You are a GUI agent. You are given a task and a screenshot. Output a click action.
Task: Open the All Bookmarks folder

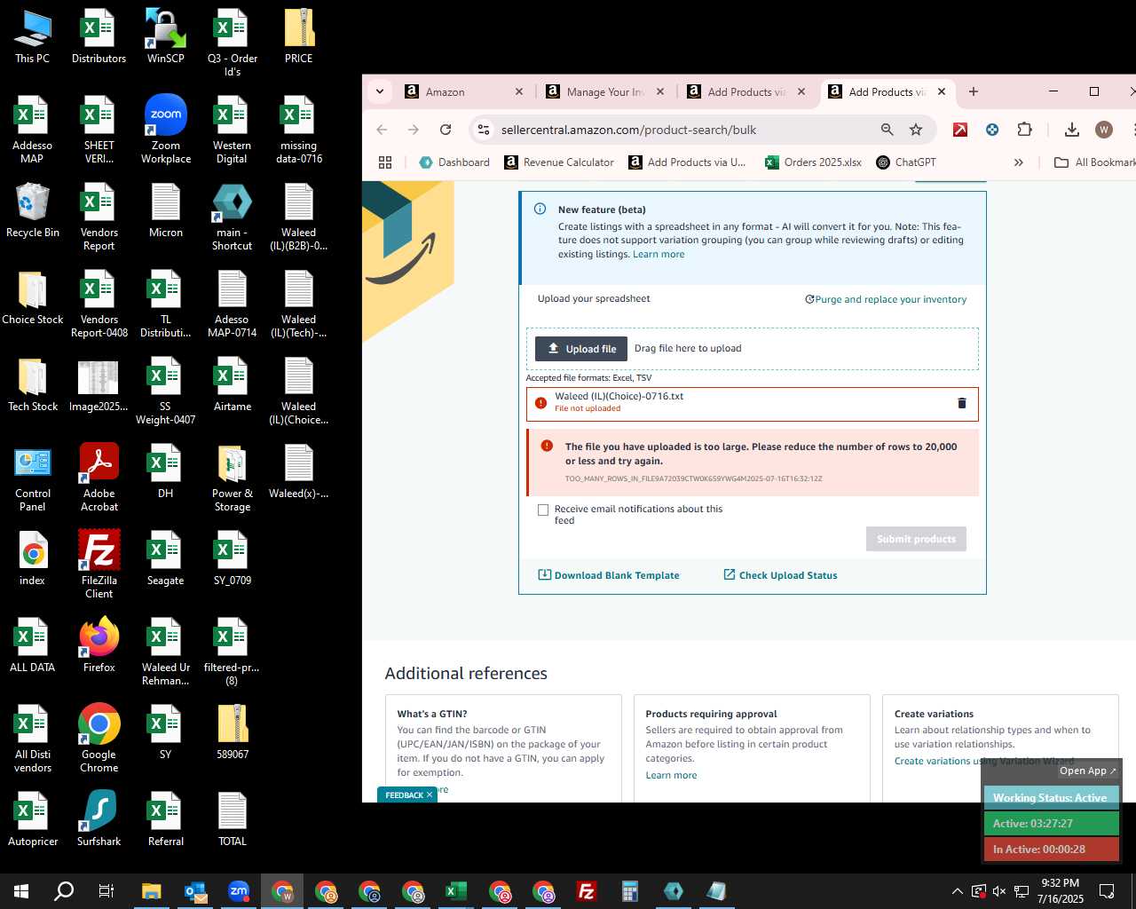1093,162
